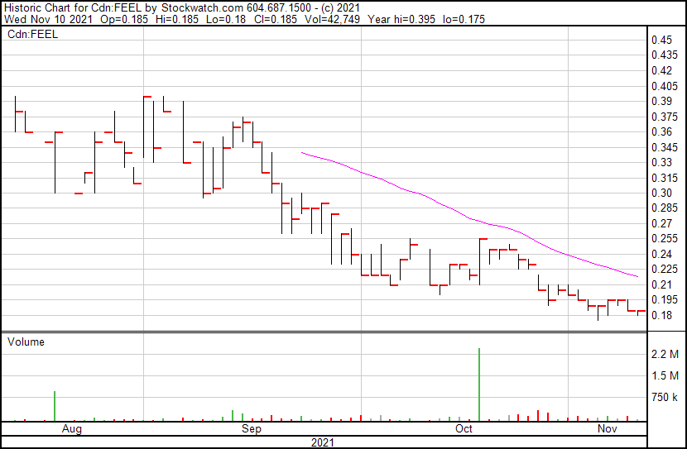This screenshot has width=687, height=449.
Task: Click the Cdn:FEEL symbol label in chart
Action: click(x=32, y=34)
